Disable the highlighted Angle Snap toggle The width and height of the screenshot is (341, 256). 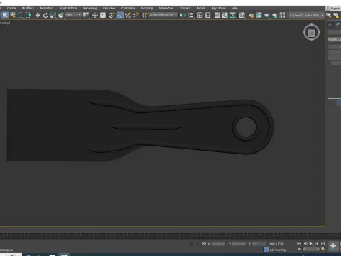(x=120, y=16)
